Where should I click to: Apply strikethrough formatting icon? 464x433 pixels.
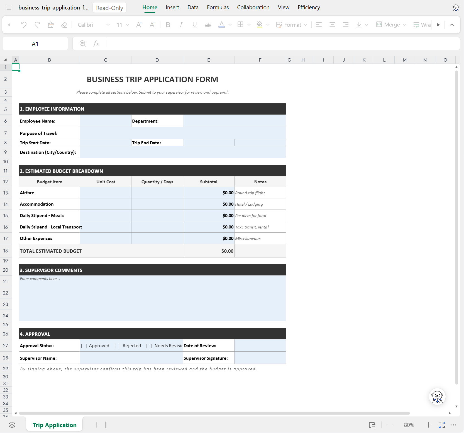click(x=208, y=25)
